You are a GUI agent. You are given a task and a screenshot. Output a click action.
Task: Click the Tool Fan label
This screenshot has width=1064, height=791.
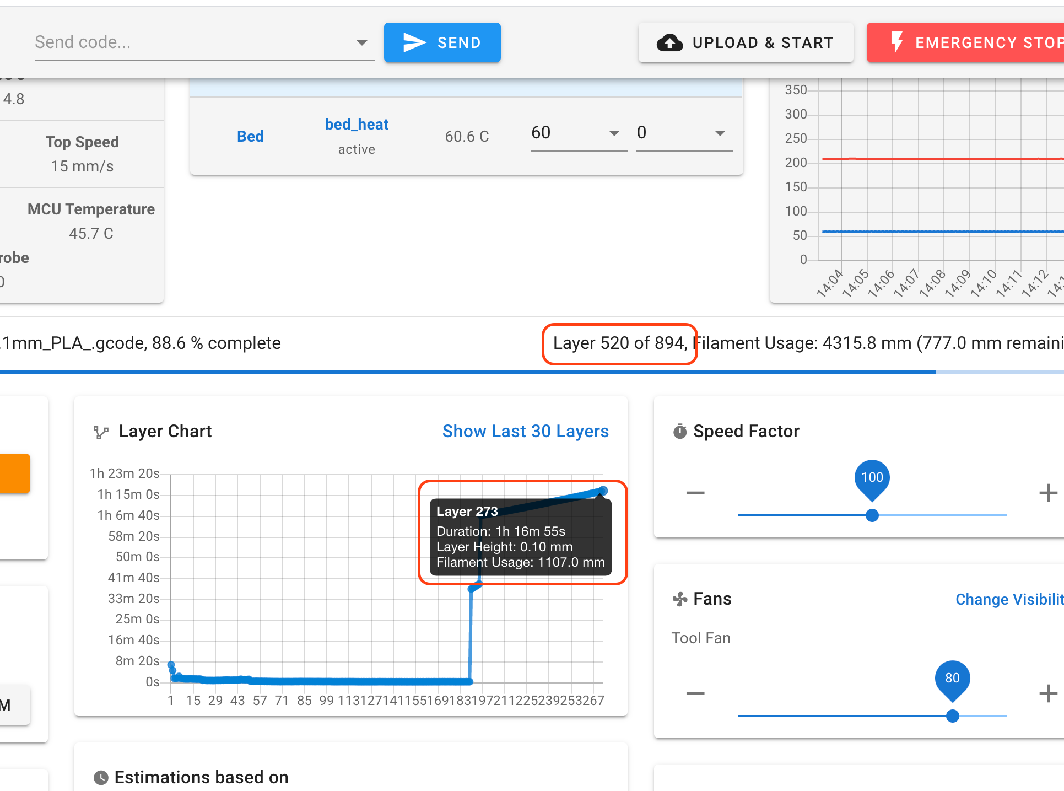point(701,638)
